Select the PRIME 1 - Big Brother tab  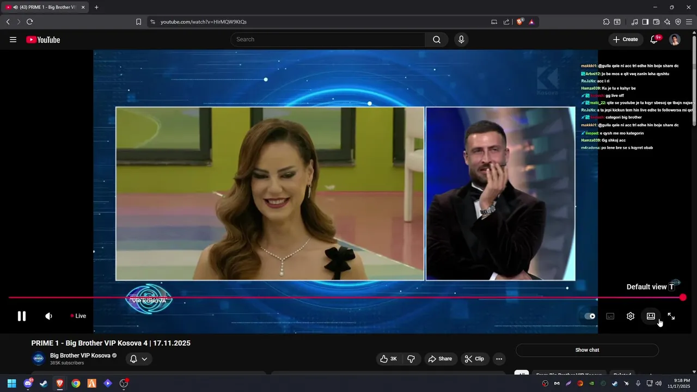click(45, 7)
